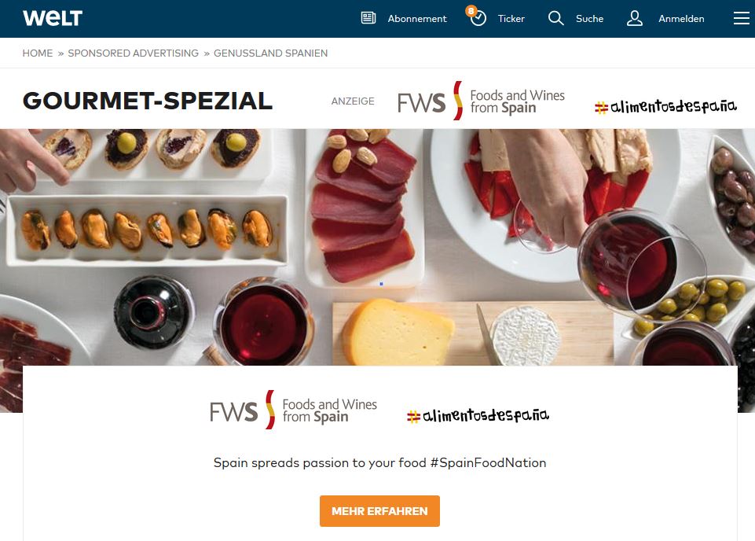Click the Anmelden user profile icon
The width and height of the screenshot is (755, 541).
coord(635,18)
